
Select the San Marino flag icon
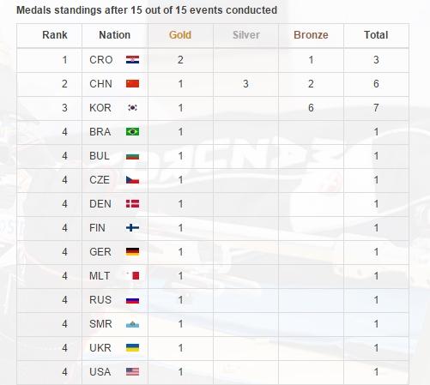click(x=132, y=324)
